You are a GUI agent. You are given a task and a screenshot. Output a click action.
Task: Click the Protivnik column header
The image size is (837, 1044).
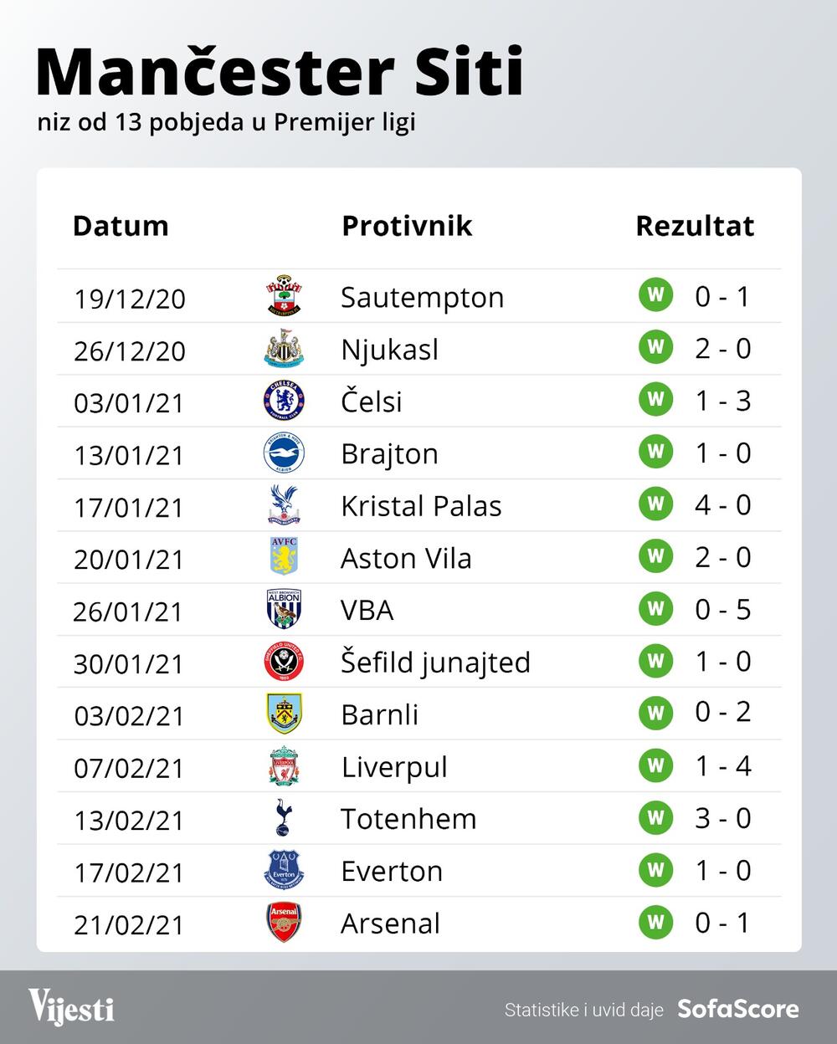(407, 226)
